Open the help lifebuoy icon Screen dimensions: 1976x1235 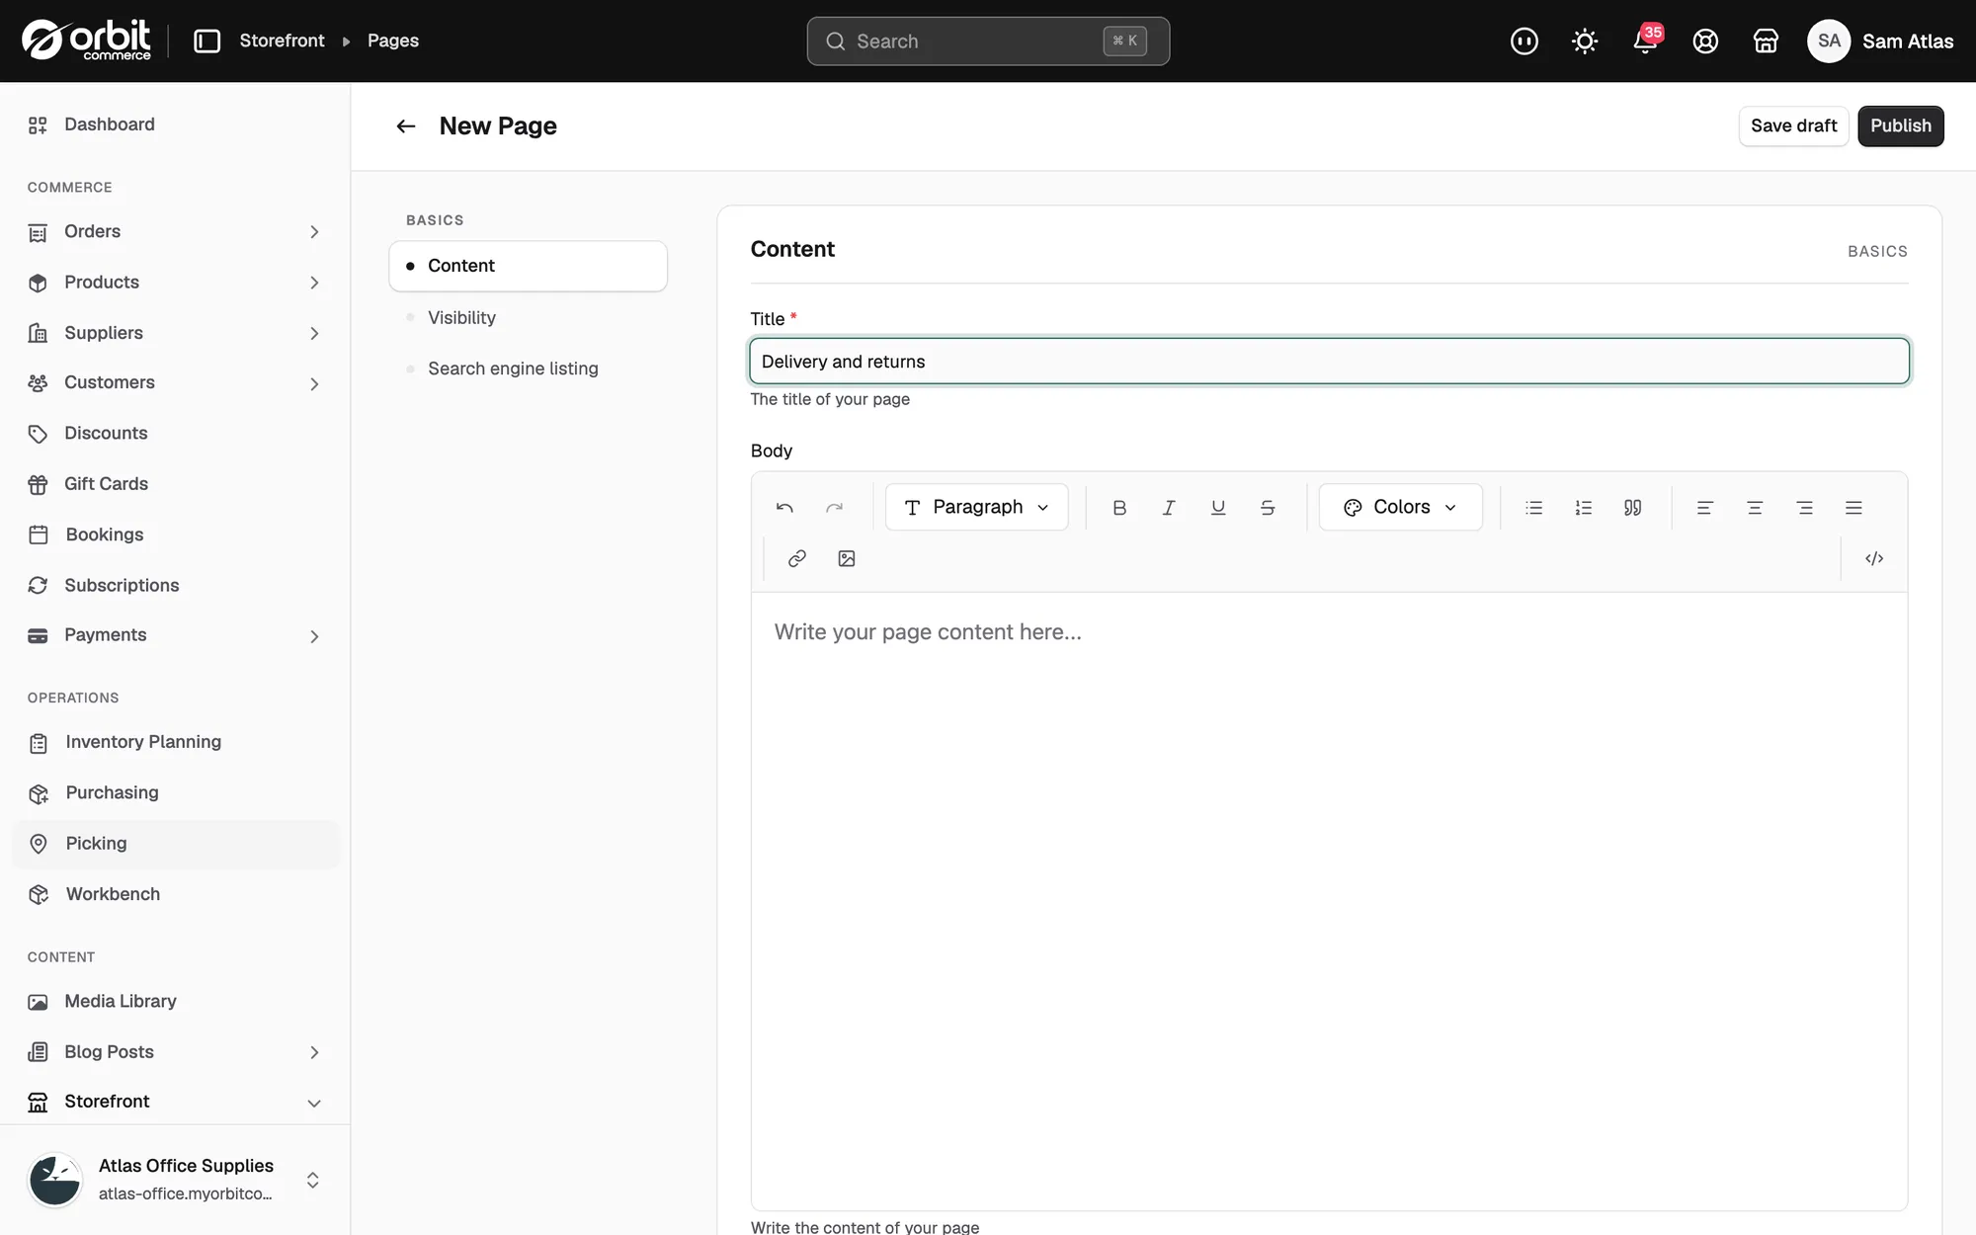point(1705,41)
